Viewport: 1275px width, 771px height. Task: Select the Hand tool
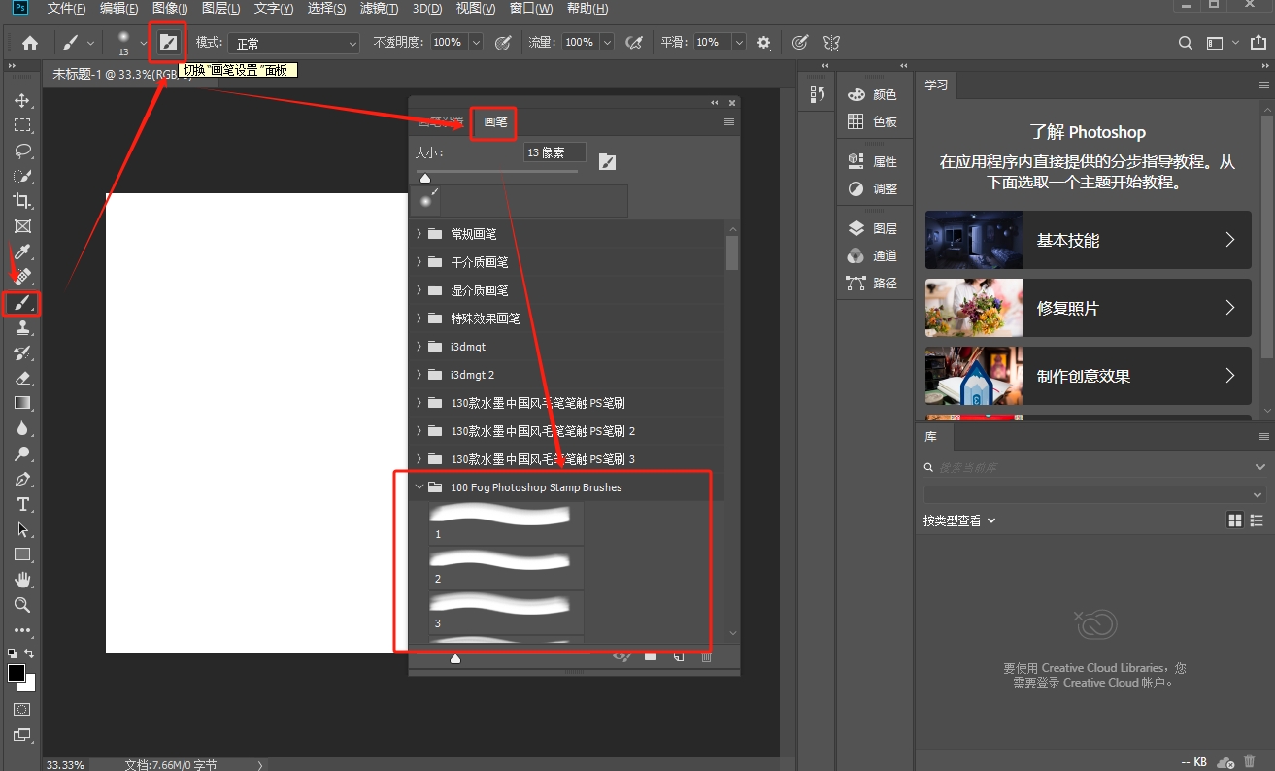[22, 580]
